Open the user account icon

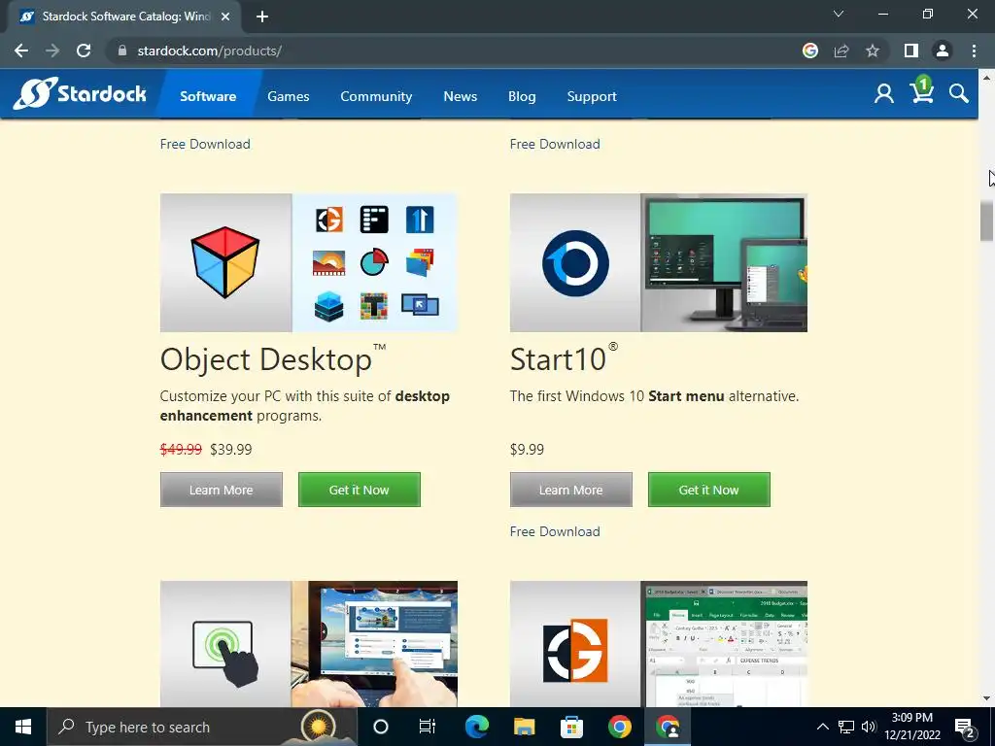point(884,94)
